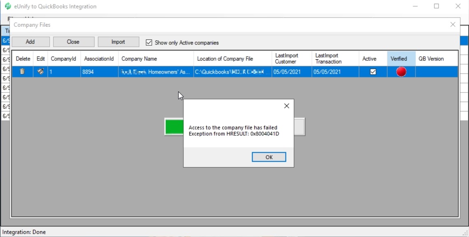Screen dimensions: 469x237
Task: Select the C:\Quickbooks file location cell
Action: click(x=233, y=72)
